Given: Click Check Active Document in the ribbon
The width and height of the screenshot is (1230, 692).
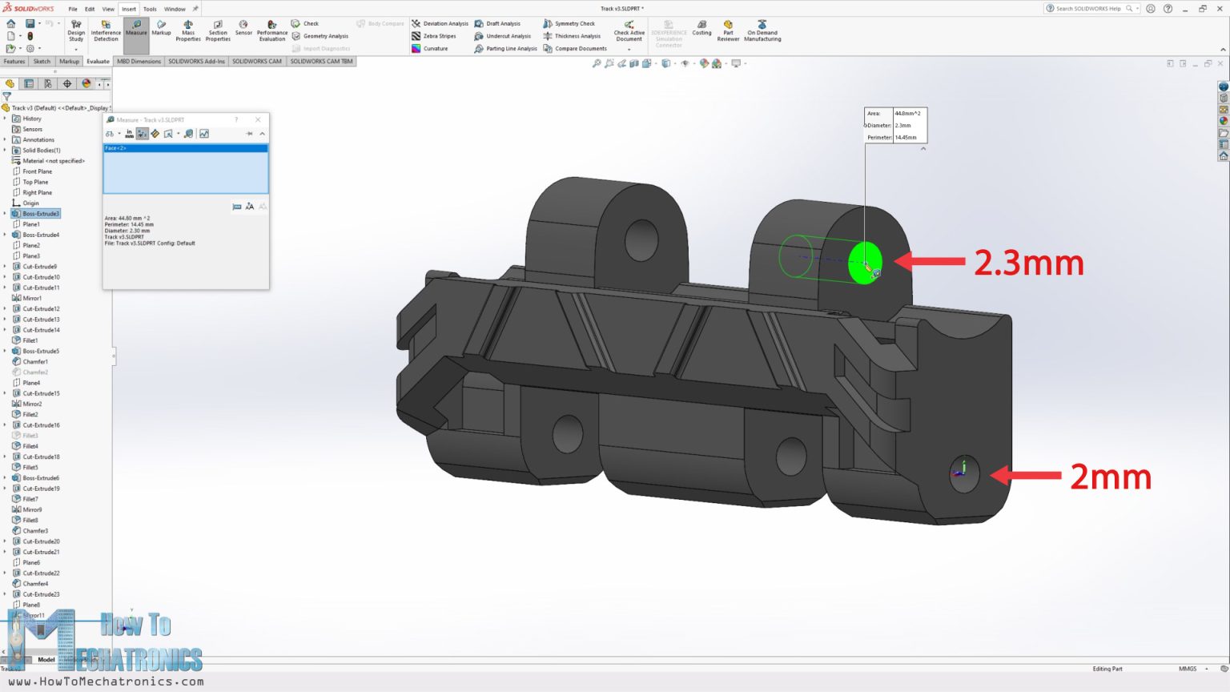Looking at the screenshot, I should tap(629, 32).
